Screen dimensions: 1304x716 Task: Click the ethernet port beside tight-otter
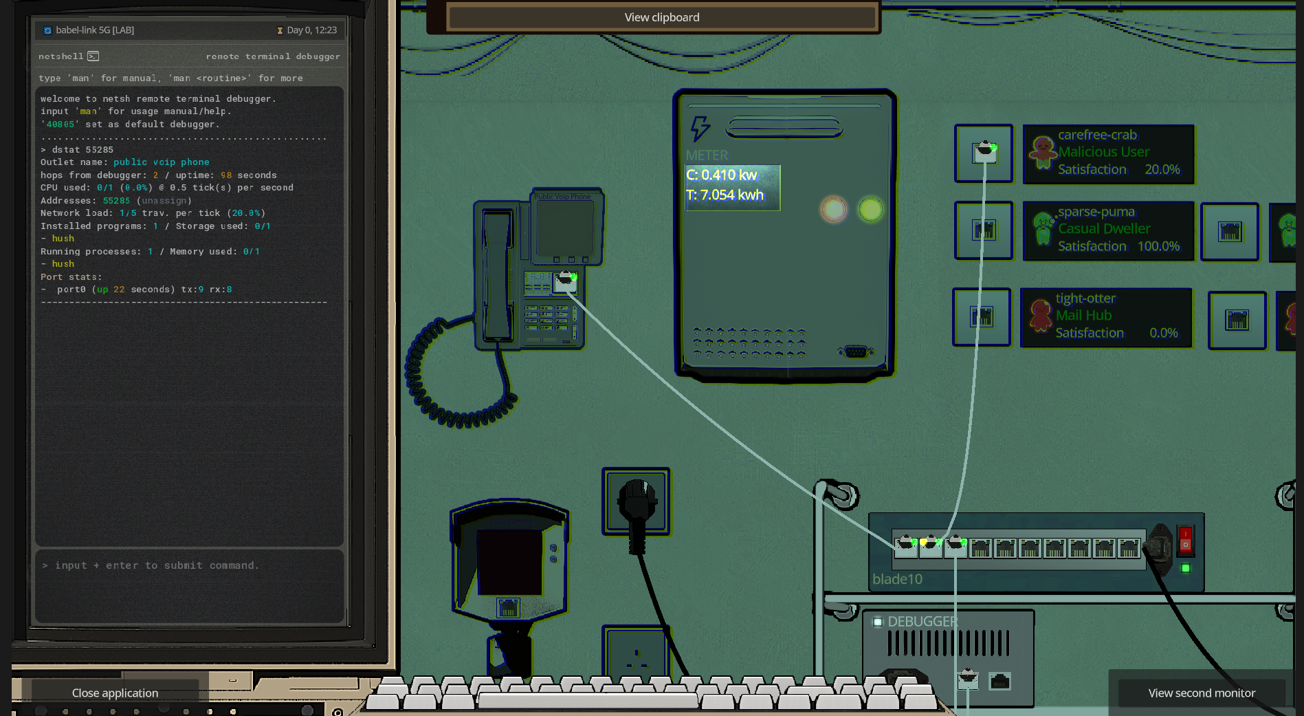(x=982, y=316)
